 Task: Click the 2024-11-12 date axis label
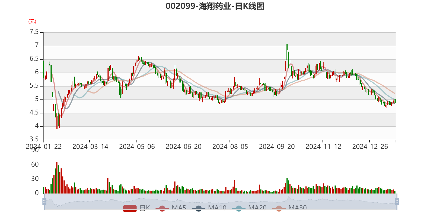click(x=324, y=147)
